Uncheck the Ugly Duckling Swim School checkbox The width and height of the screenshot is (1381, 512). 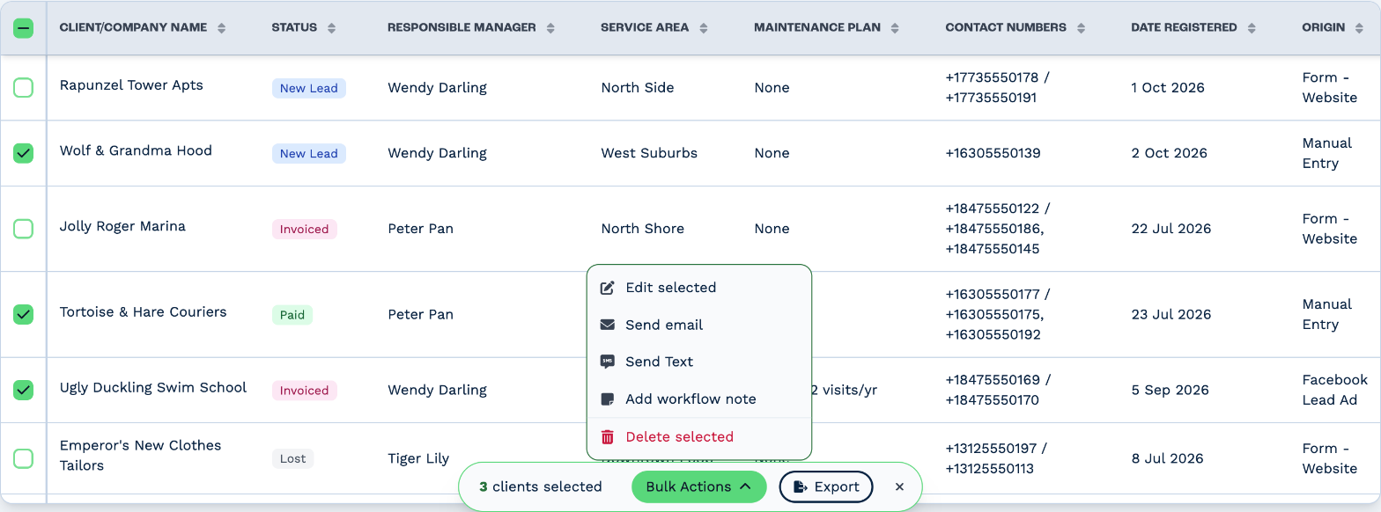click(24, 390)
